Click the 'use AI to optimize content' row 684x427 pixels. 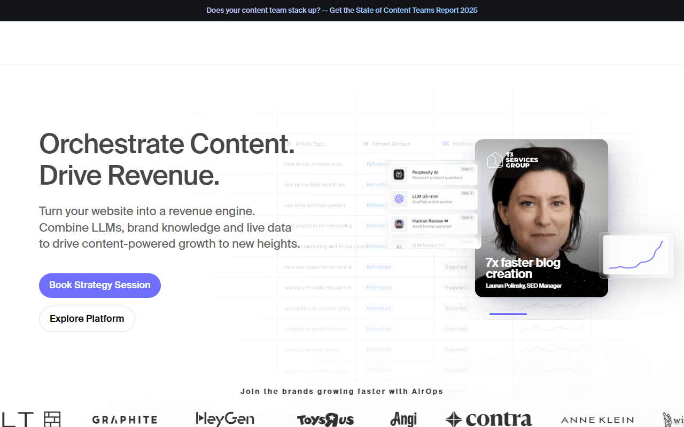(x=315, y=205)
